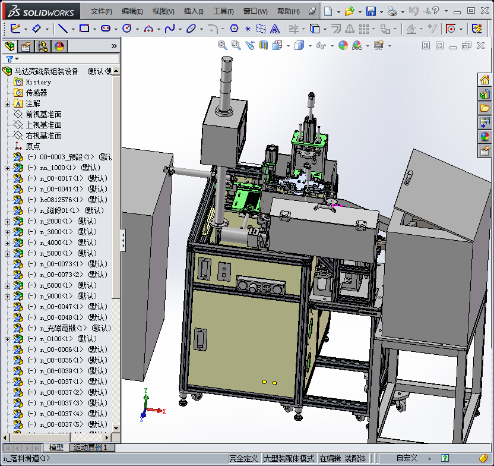
Task: Select the Spline sketch tool
Action: point(170,29)
